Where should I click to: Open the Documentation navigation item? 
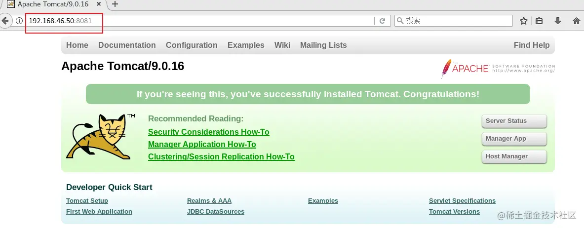pos(127,45)
